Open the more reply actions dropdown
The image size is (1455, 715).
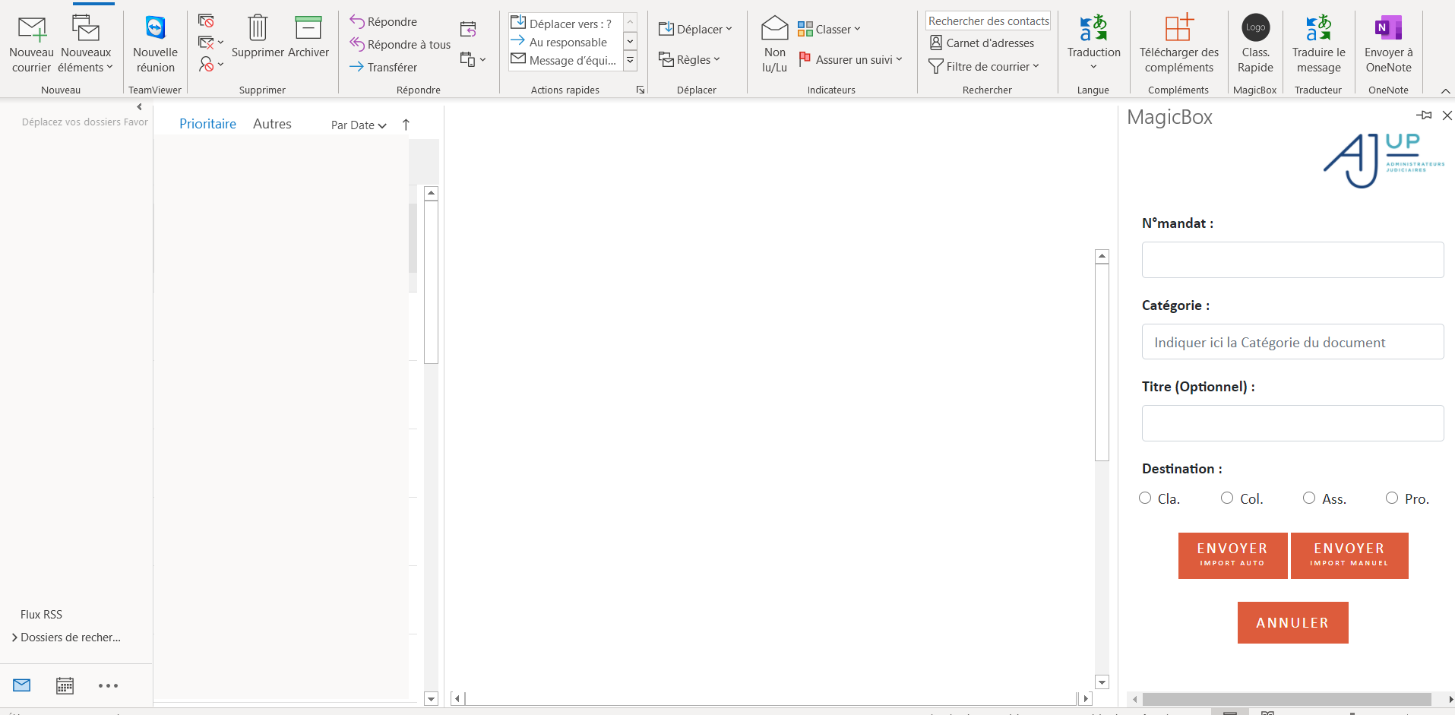[x=473, y=59]
